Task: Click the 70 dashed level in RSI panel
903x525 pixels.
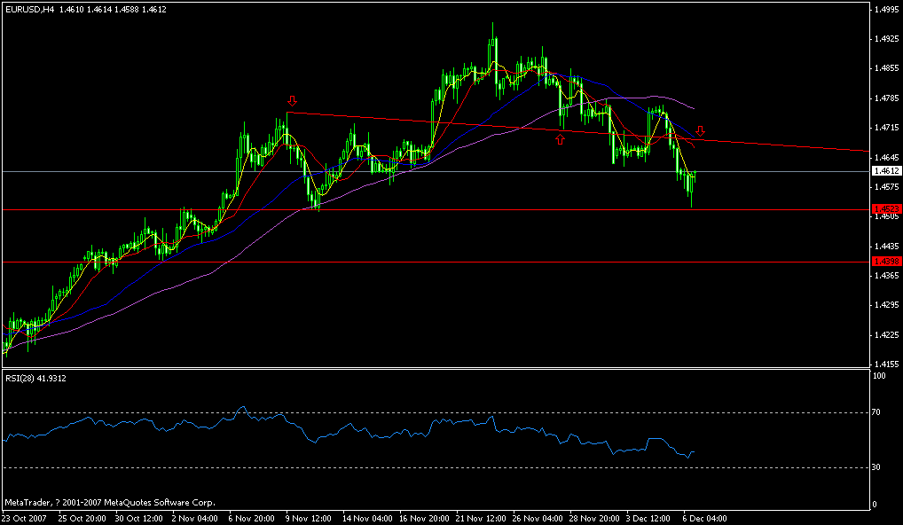Action: click(444, 412)
